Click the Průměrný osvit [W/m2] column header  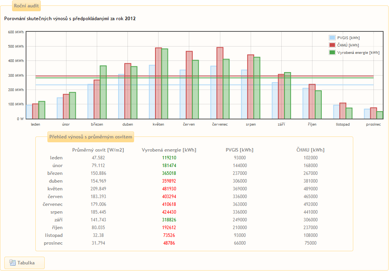point(98,150)
